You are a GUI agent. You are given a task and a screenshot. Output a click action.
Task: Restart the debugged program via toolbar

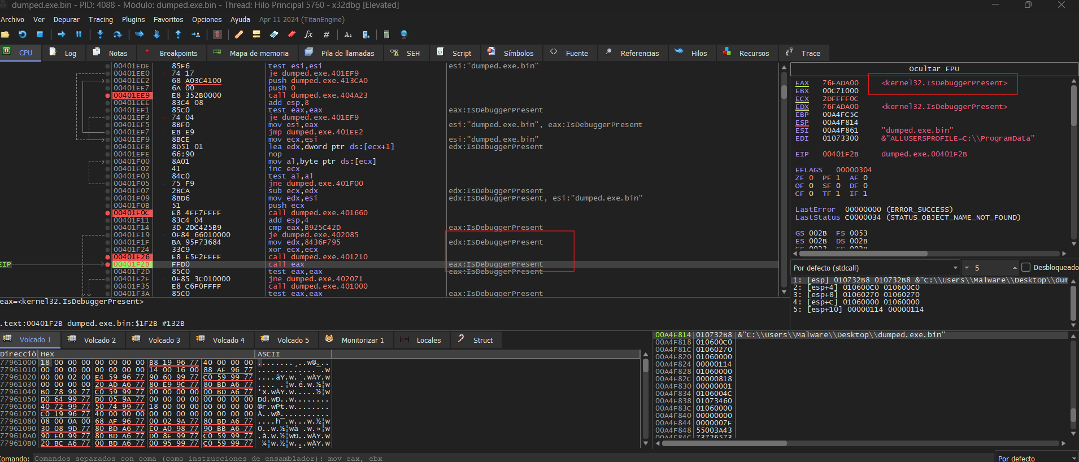click(x=23, y=34)
